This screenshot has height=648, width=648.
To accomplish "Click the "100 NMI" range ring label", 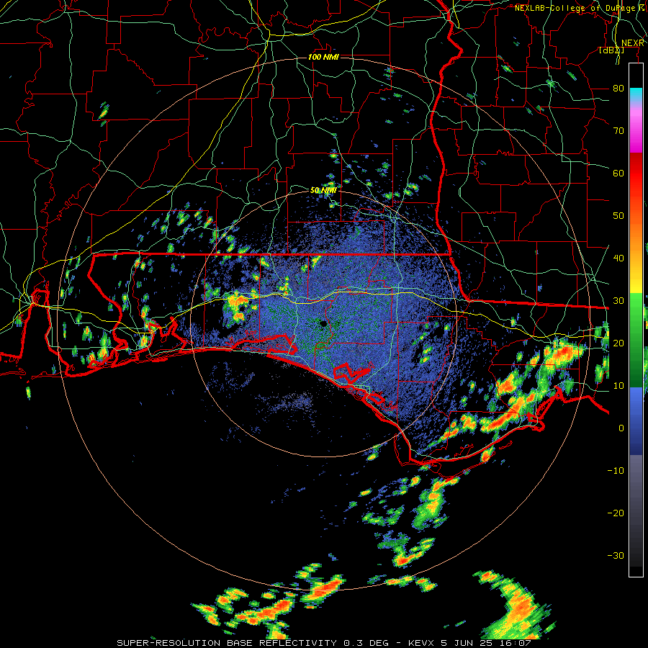I will coord(323,57).
